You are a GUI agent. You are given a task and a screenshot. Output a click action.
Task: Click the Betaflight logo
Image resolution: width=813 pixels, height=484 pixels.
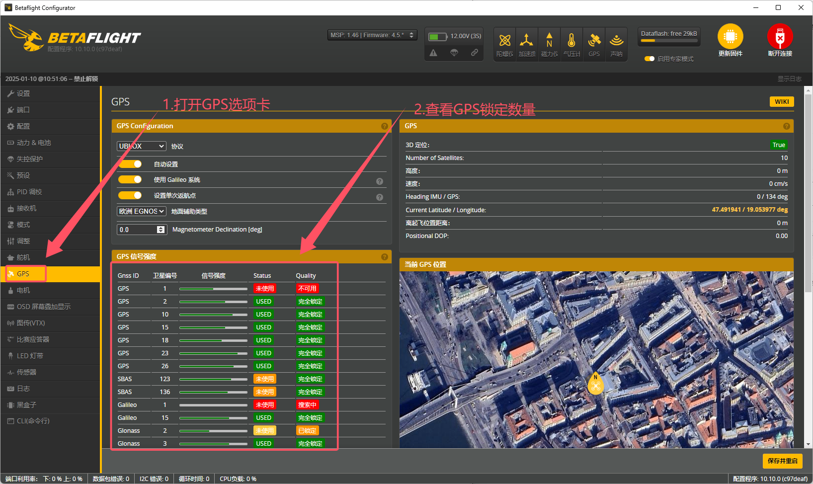point(75,38)
